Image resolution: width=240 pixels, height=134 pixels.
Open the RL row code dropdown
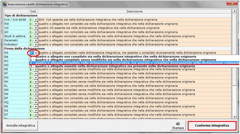(x=36, y=86)
